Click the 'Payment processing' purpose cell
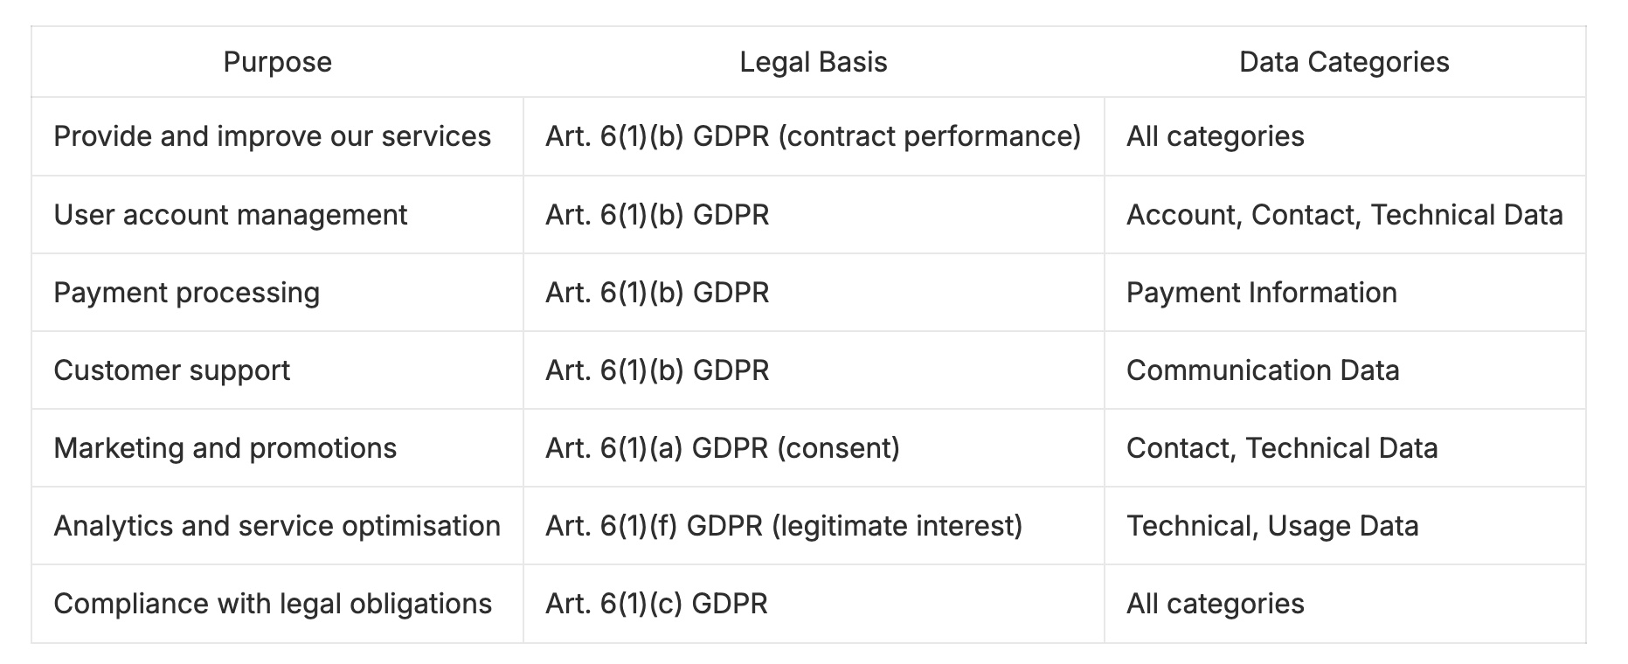 click(186, 293)
